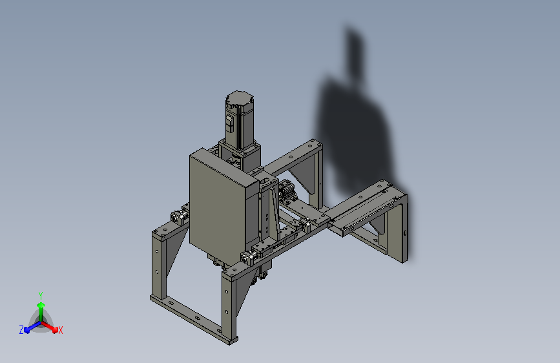This screenshot has height=363, width=560.
Task: Select the servo motor atop the assembly
Action: (x=240, y=119)
